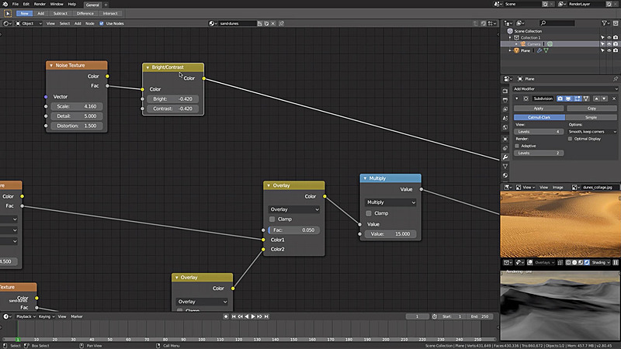Viewport: 621px width, 349px height.
Task: Open the viewport Shading dropdown
Action: (x=601, y=262)
